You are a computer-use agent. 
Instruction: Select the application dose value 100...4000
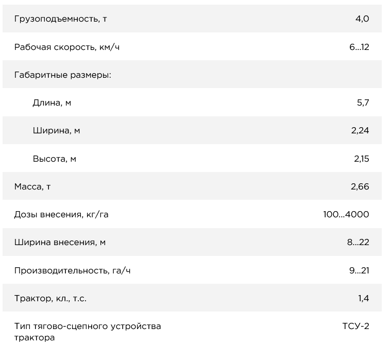[x=346, y=215]
